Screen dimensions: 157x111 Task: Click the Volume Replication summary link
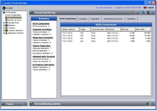pos(41,46)
